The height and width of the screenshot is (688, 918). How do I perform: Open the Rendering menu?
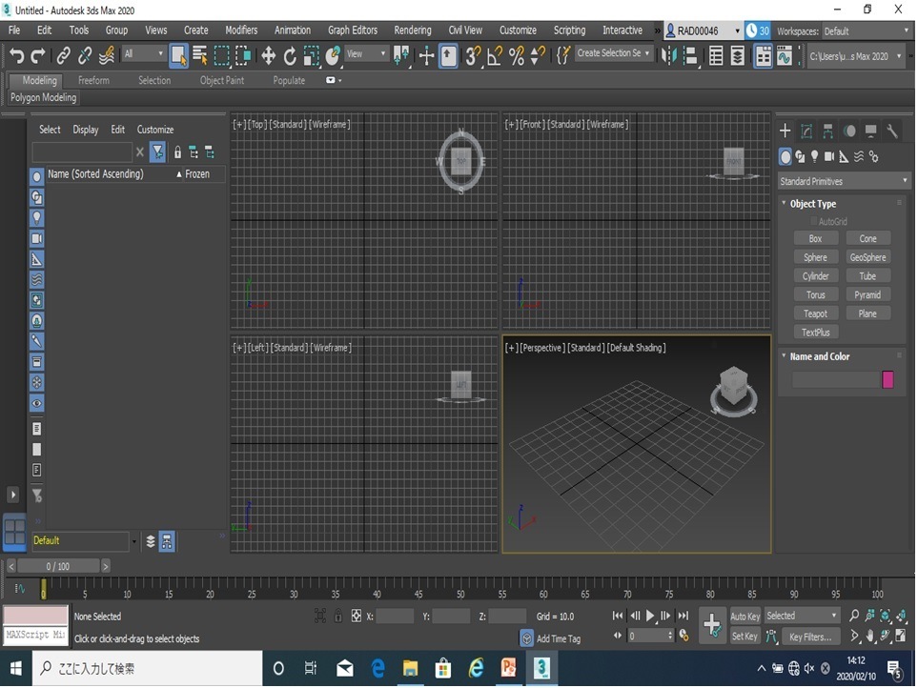pos(412,30)
